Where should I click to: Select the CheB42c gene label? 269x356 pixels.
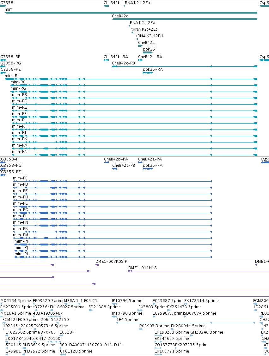click(120, 16)
